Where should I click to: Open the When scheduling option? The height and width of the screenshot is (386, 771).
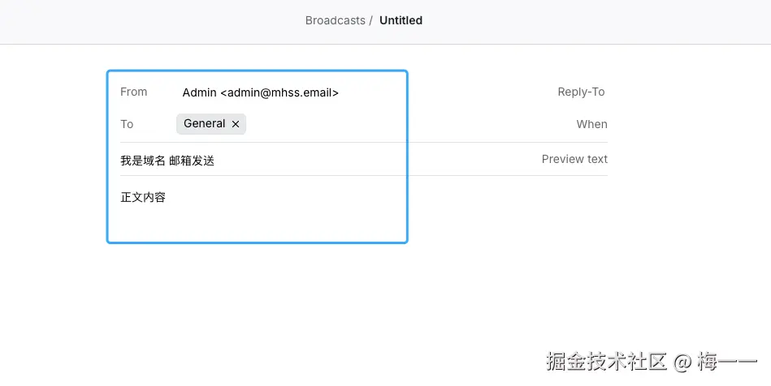591,124
